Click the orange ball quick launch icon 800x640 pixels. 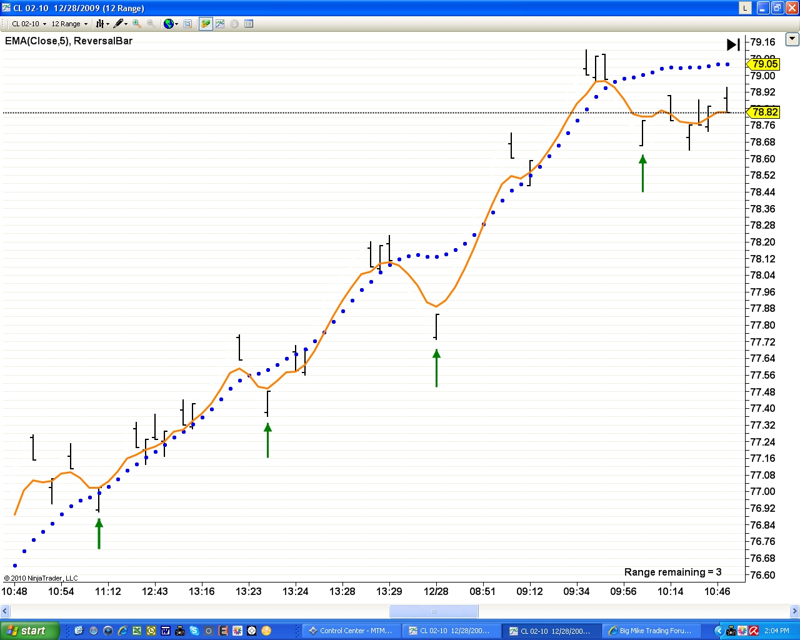(266, 631)
